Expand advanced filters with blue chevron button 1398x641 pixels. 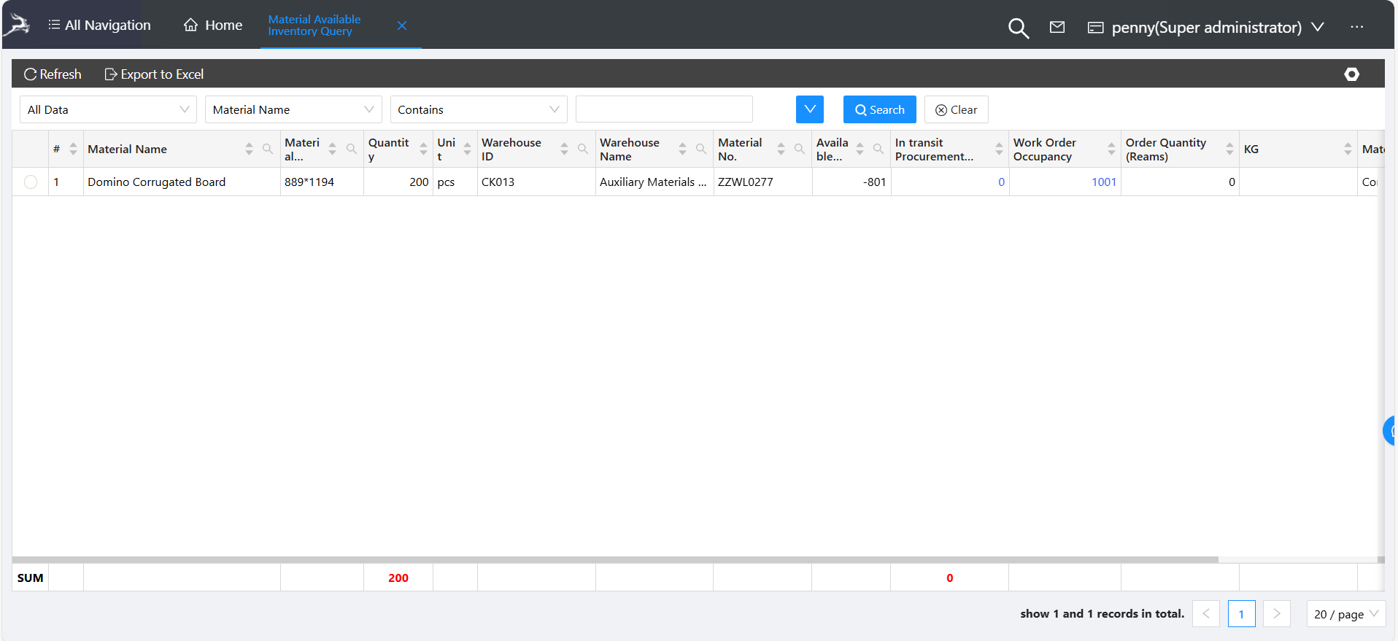tap(809, 109)
